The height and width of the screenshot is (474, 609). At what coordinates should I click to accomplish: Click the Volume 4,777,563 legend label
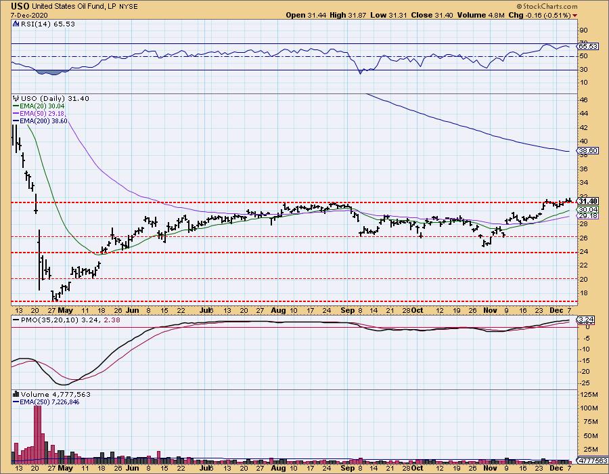(x=55, y=394)
